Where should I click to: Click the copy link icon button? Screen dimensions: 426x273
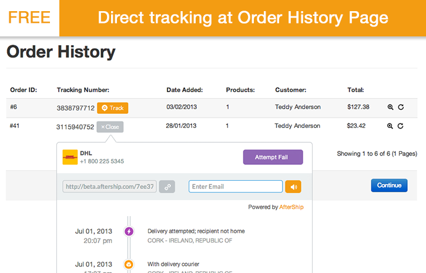(x=167, y=187)
